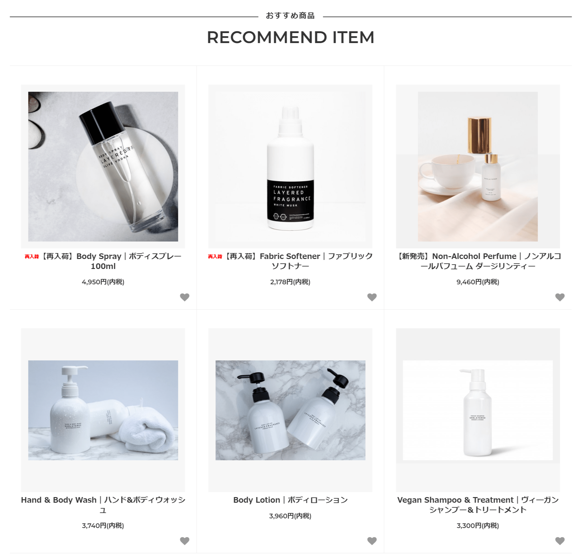The height and width of the screenshot is (557, 577).
Task: Favorite the Fabric Softener with heart icon
Action: click(x=372, y=297)
